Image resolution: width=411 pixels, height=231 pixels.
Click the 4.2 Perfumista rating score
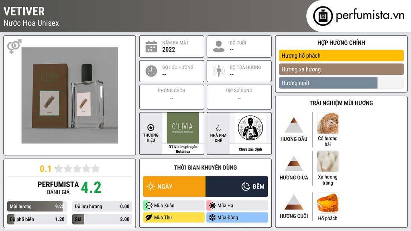click(91, 188)
